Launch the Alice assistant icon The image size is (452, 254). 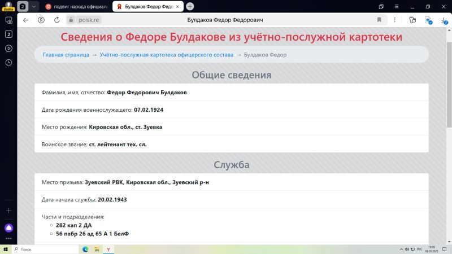tap(8, 228)
